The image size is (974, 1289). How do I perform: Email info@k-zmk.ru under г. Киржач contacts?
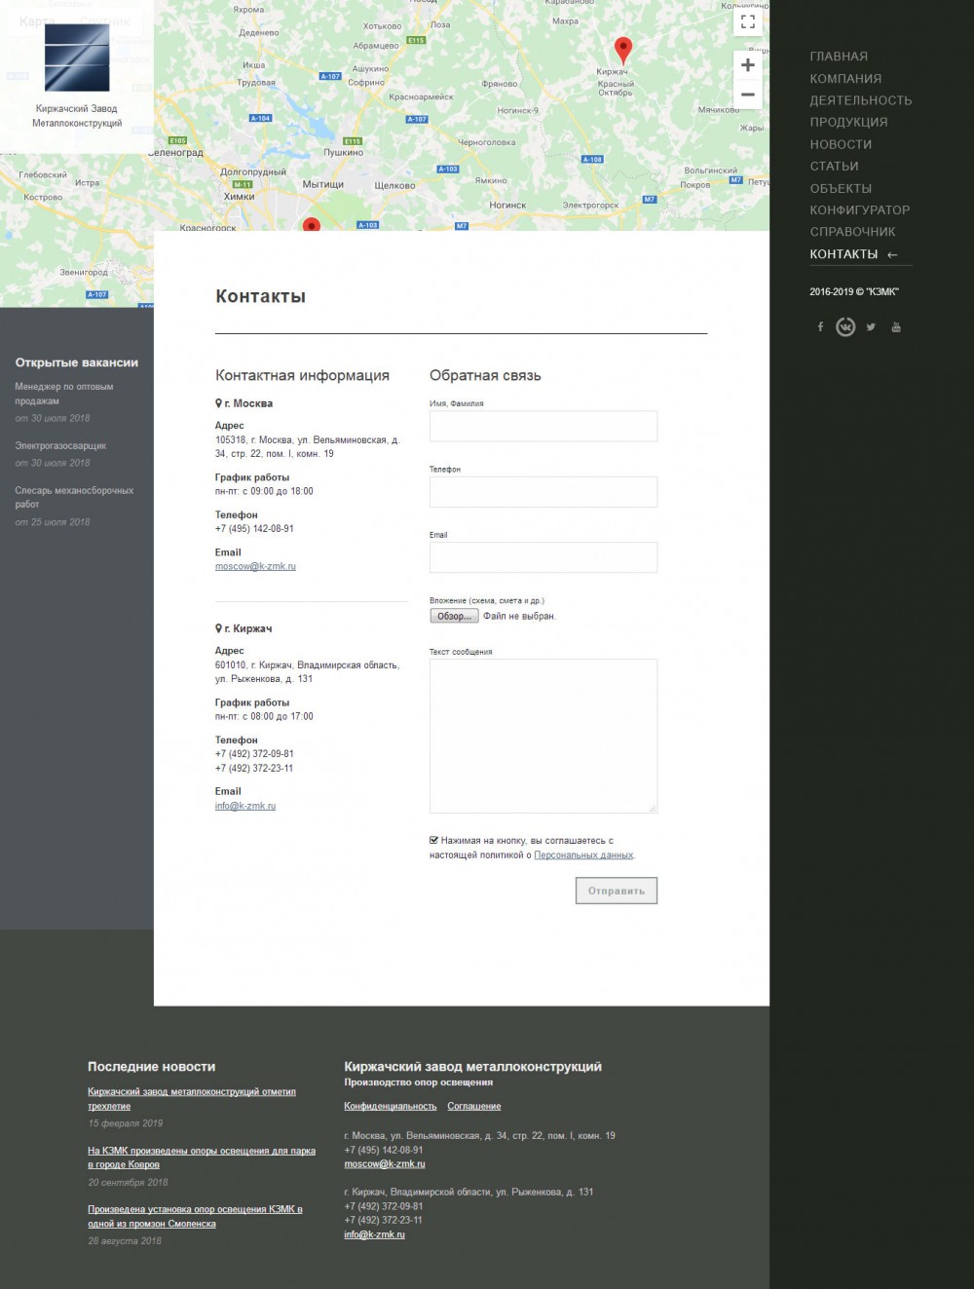click(x=245, y=806)
